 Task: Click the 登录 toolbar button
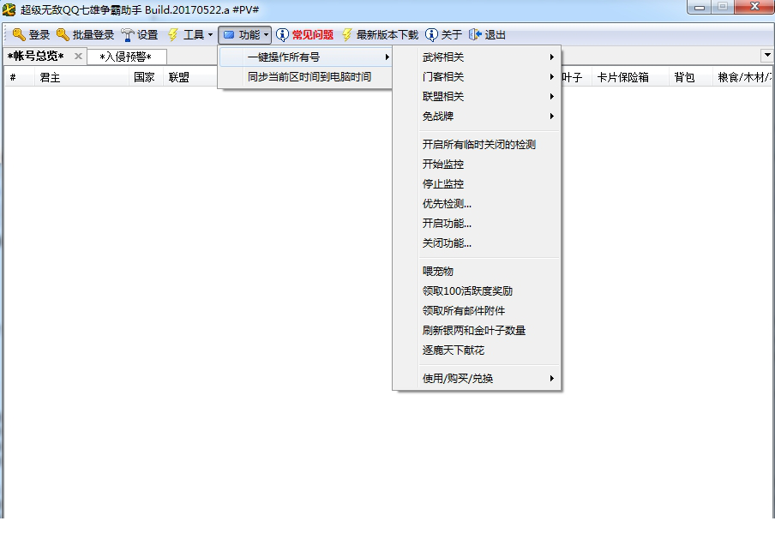31,34
